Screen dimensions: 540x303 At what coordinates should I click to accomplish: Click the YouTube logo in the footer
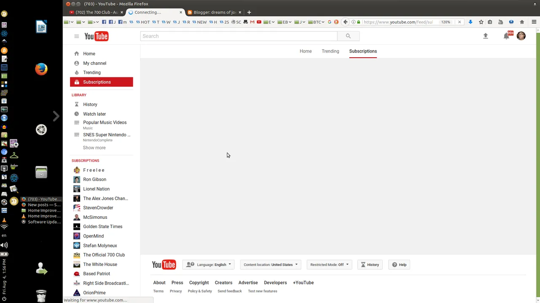pyautogui.click(x=164, y=264)
